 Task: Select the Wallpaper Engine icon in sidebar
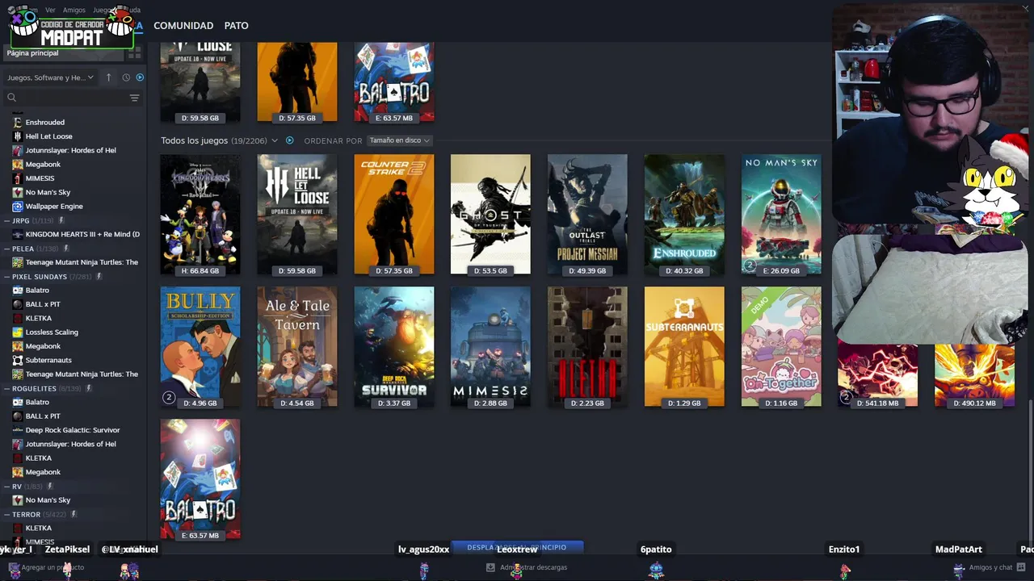18,207
